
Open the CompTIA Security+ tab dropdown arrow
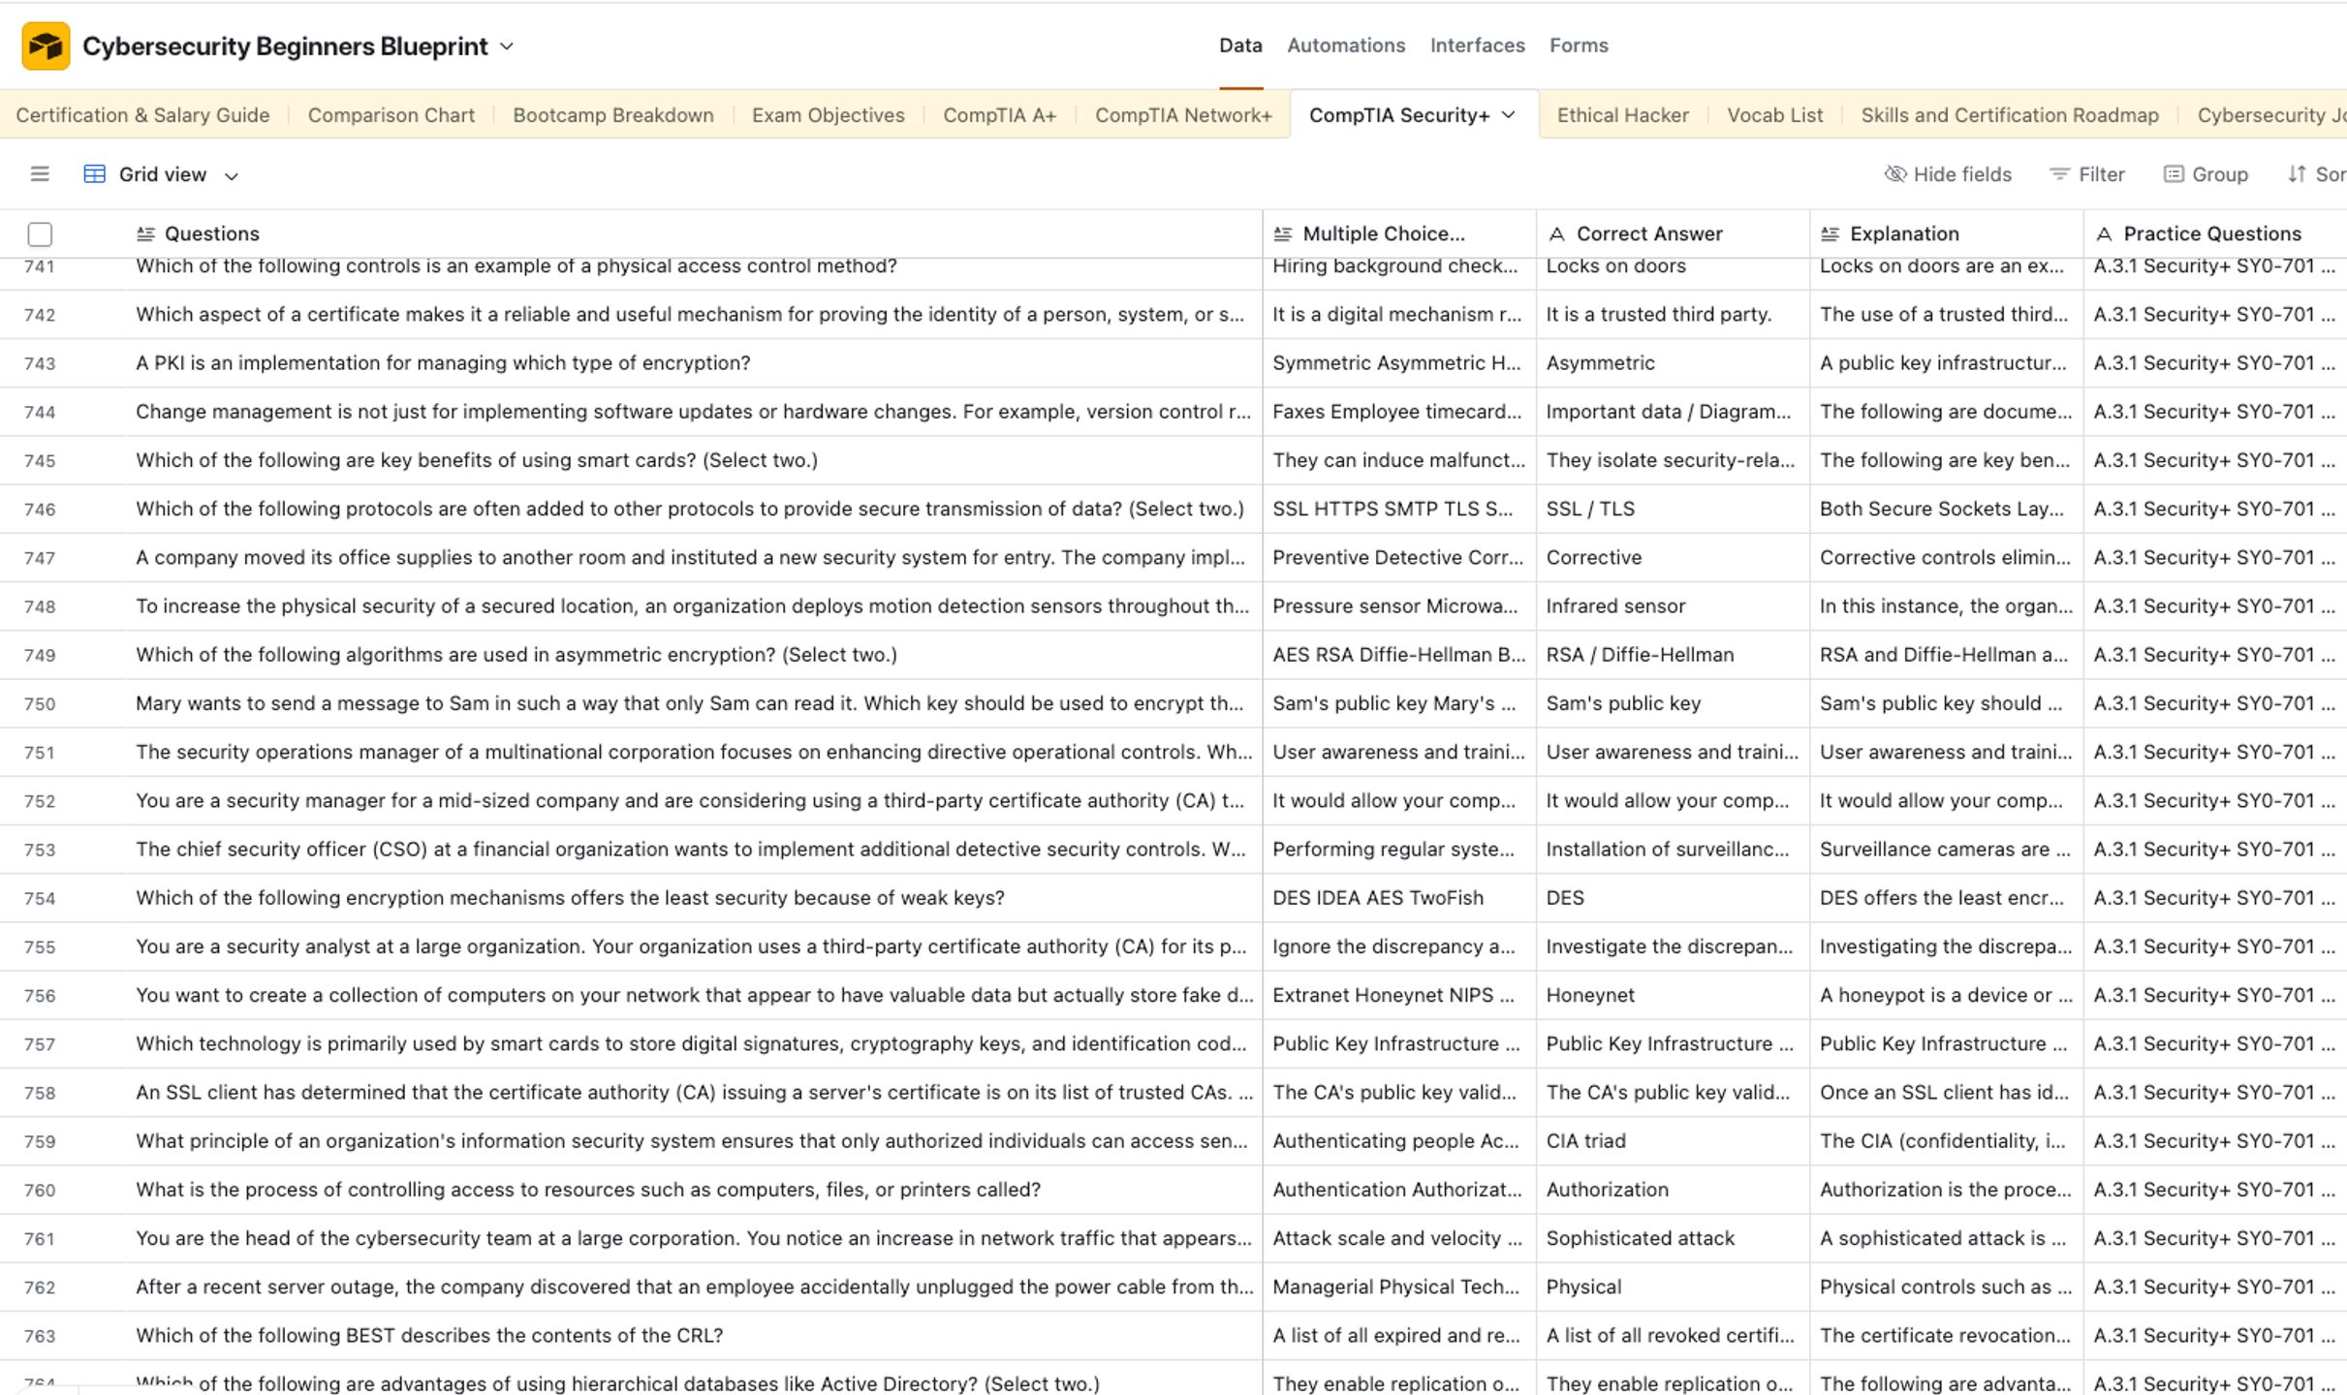click(x=1509, y=115)
